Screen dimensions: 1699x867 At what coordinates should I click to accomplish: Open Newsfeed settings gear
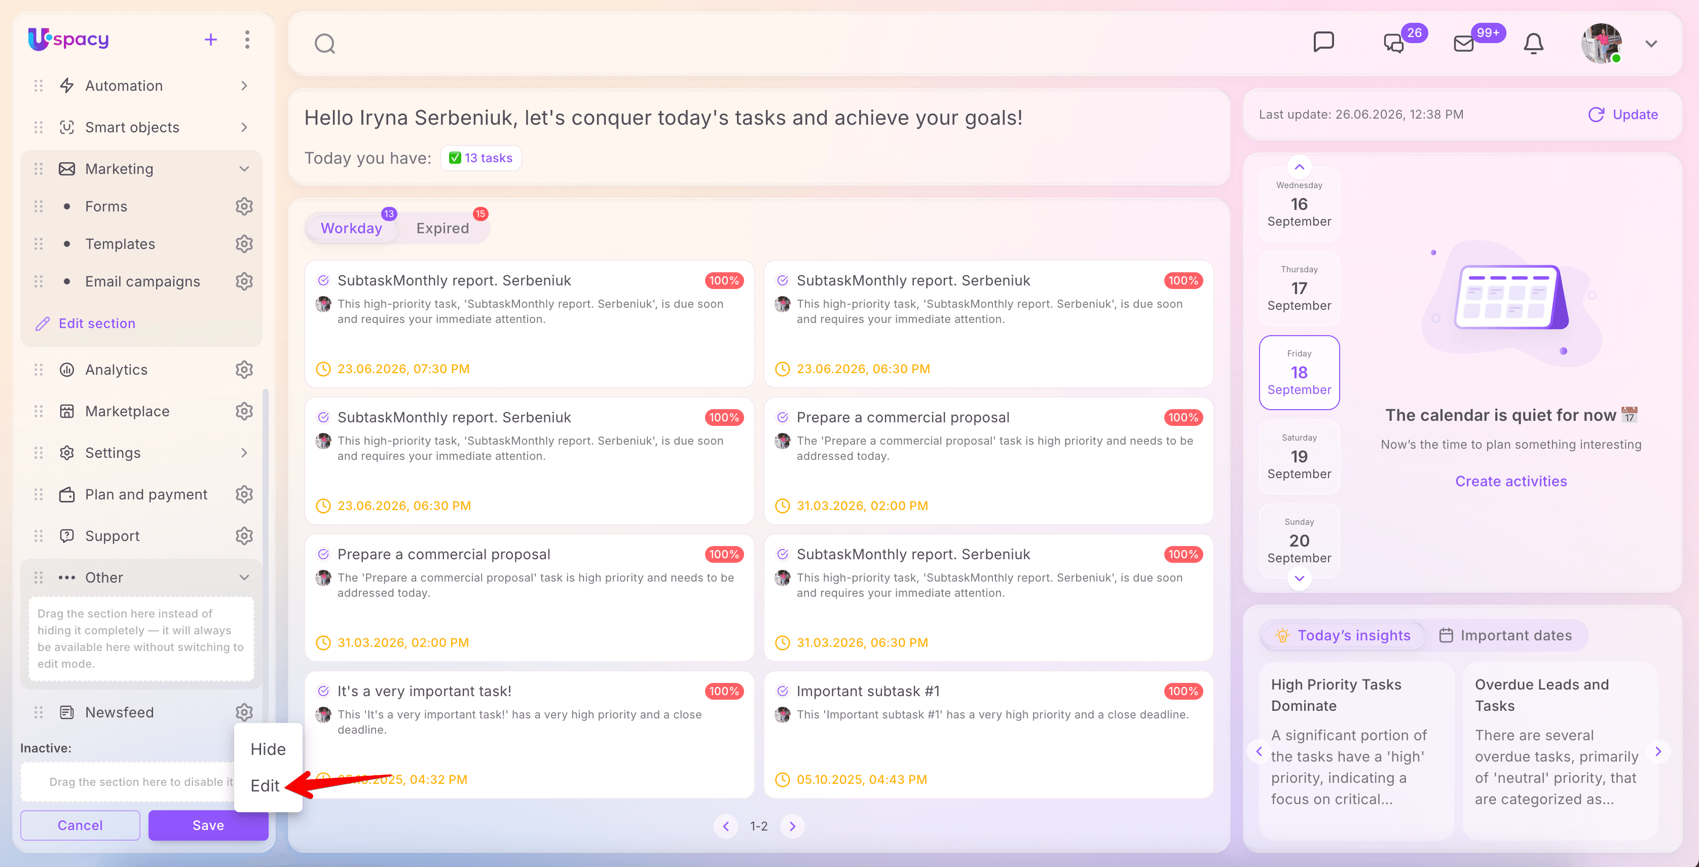[x=244, y=712]
